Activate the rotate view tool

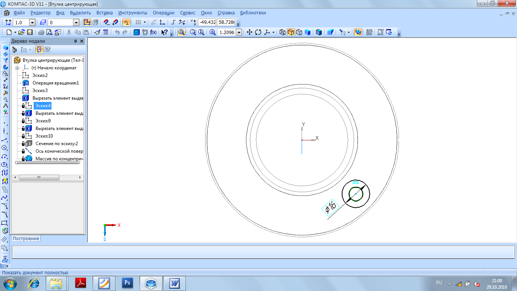[258, 33]
